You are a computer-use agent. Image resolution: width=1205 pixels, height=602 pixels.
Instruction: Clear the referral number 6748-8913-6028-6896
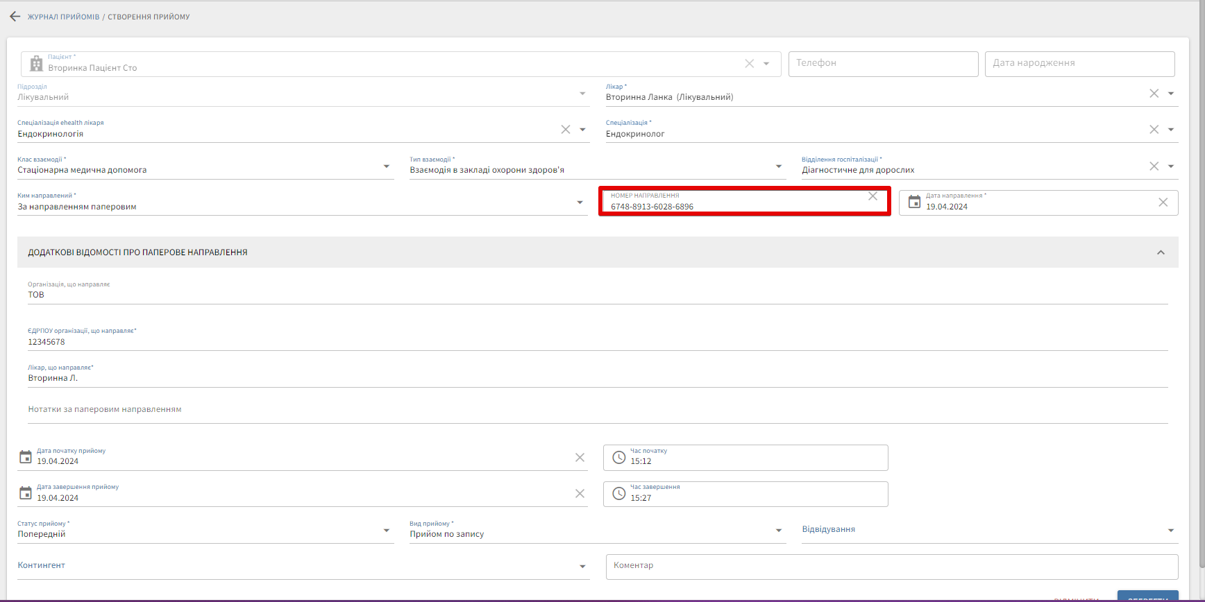tap(873, 197)
